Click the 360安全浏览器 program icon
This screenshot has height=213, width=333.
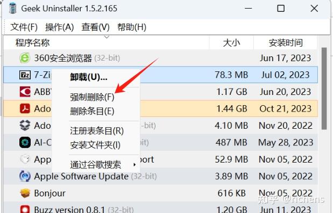click(x=25, y=58)
